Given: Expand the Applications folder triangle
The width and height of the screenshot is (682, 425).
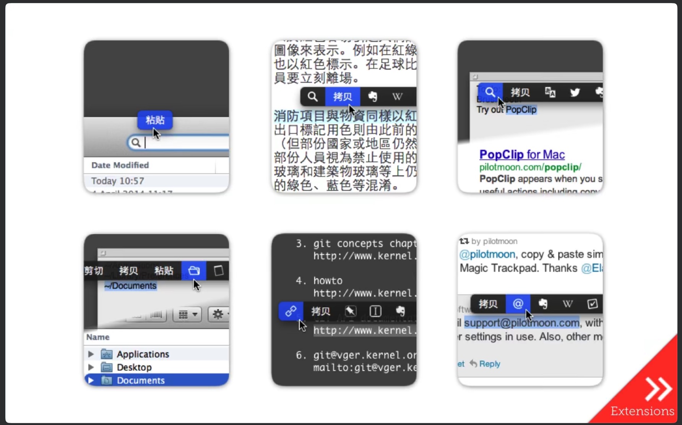Looking at the screenshot, I should (91, 354).
